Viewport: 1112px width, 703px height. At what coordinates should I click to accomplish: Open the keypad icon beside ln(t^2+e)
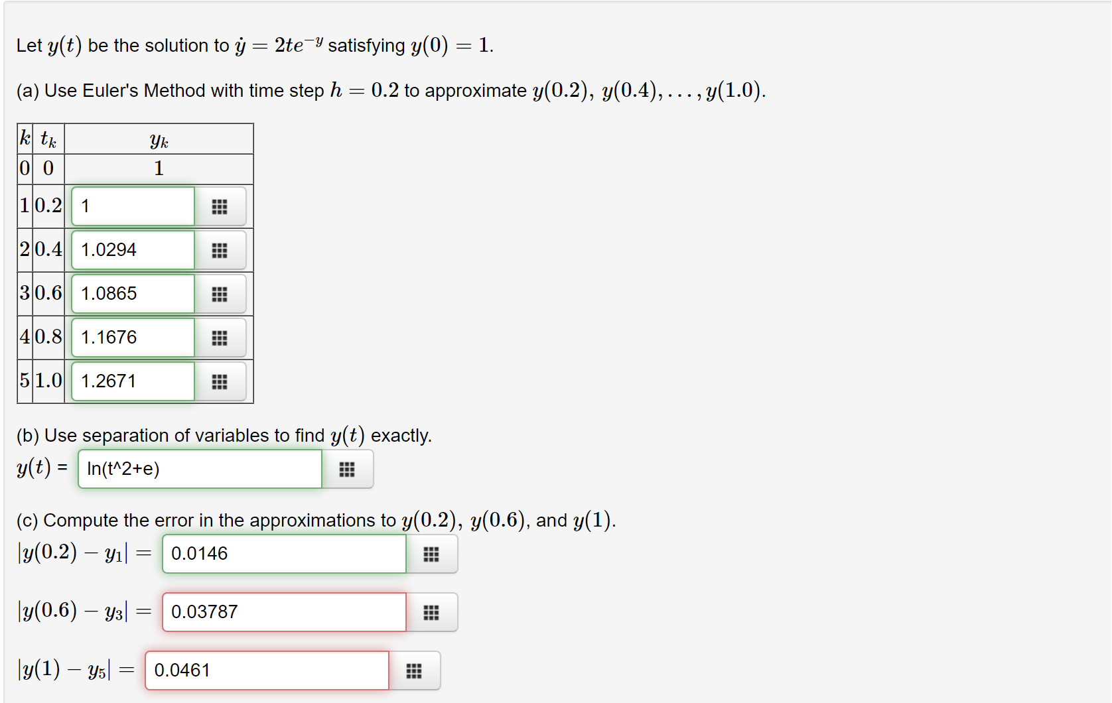pos(348,469)
